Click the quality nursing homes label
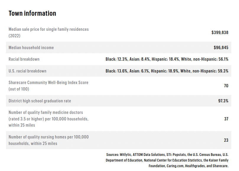Screen dimensions: 239x171 point(48,140)
